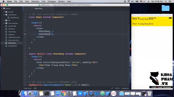Click line 15 in the gutter
The height and width of the screenshot is (97, 174).
pos(25,34)
